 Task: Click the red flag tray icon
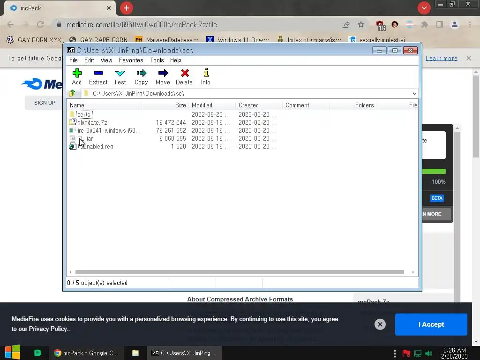406,353
